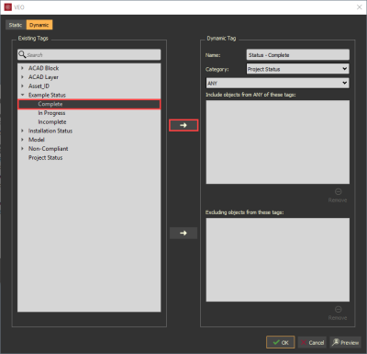Image resolution: width=367 pixels, height=354 pixels.
Task: Click the Search field in Existing Tags
Action: click(x=89, y=54)
